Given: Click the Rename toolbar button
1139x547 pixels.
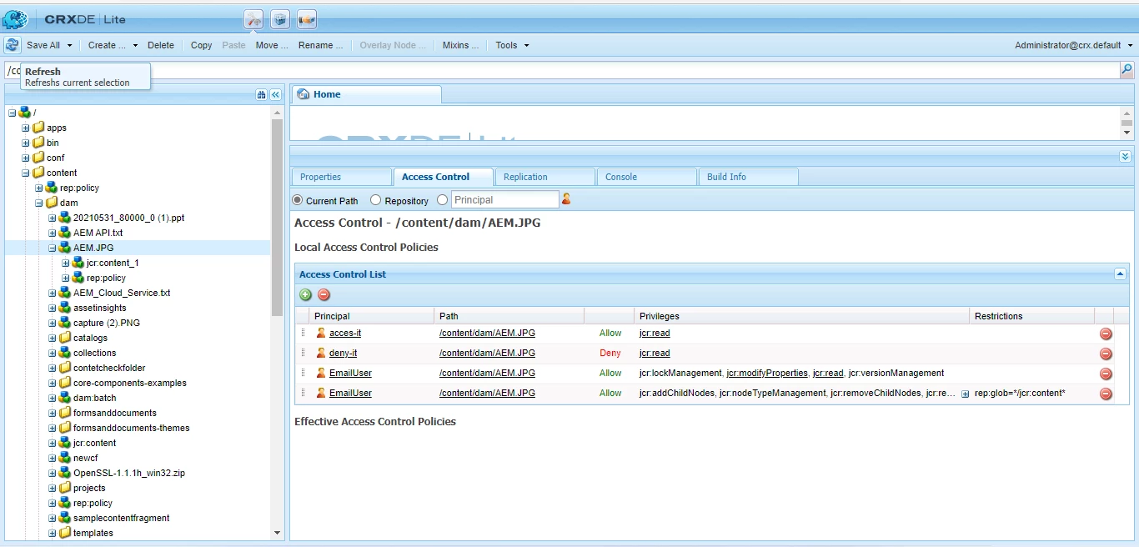Looking at the screenshot, I should (321, 45).
